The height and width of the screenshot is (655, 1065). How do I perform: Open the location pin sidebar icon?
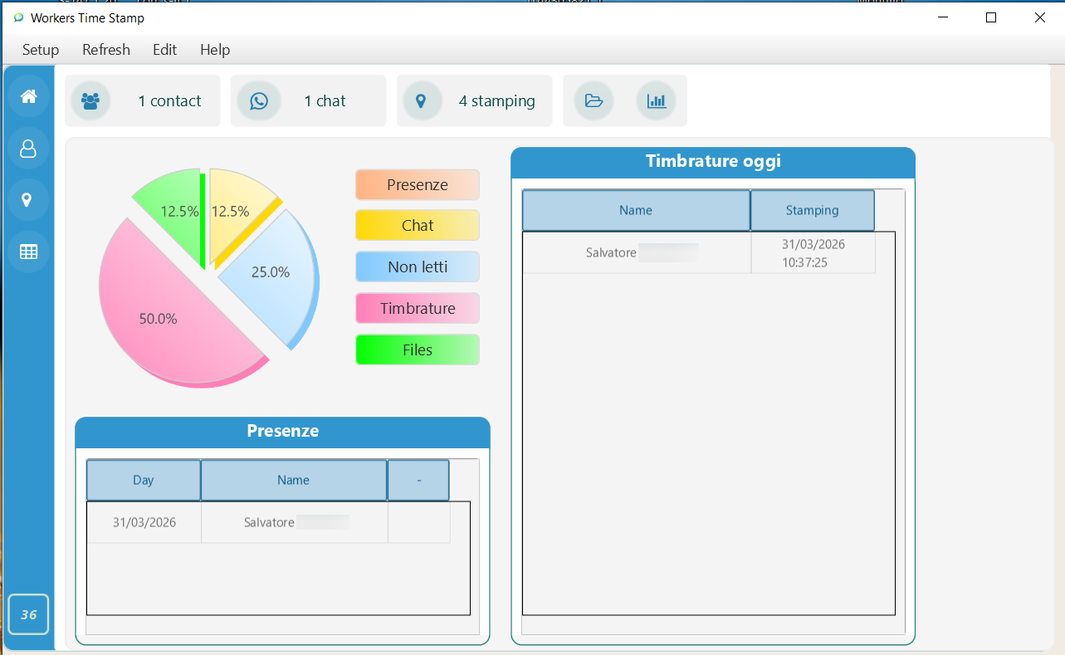(28, 200)
